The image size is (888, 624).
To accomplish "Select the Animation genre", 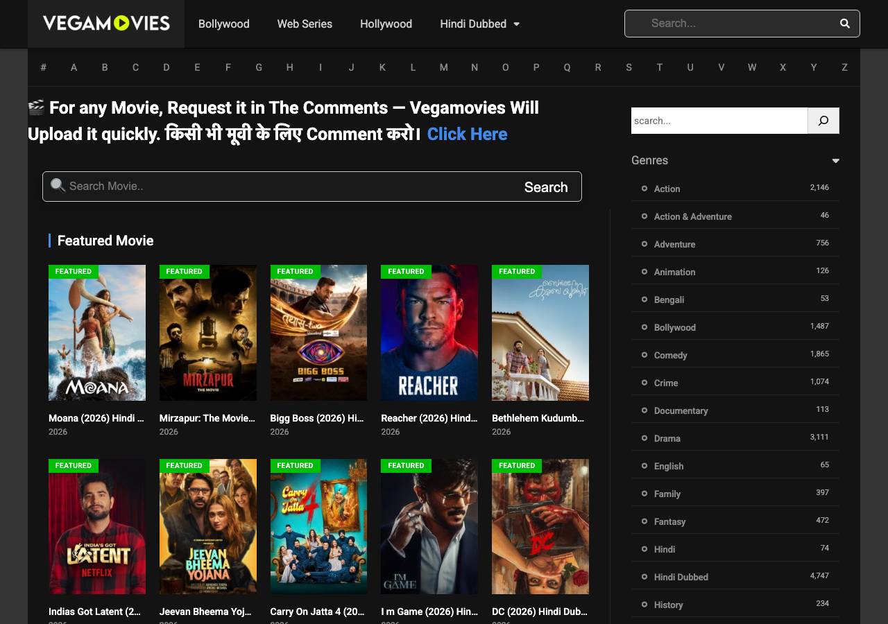I will 674,272.
